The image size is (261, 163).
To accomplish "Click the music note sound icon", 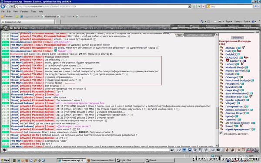I will 206,150.
